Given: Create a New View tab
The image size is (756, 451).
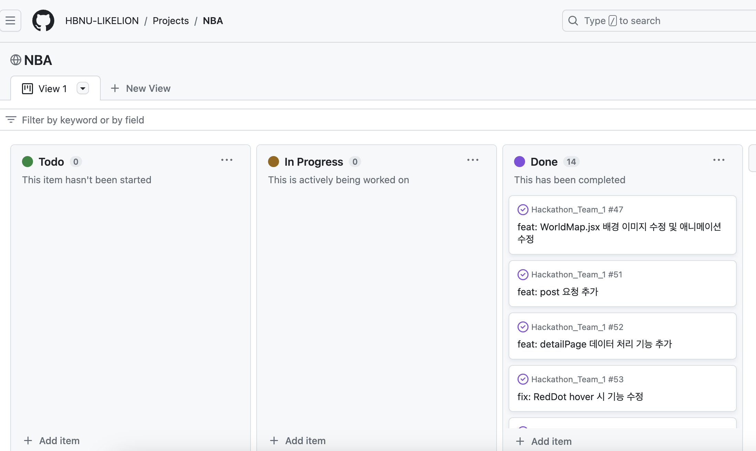Looking at the screenshot, I should pyautogui.click(x=141, y=88).
